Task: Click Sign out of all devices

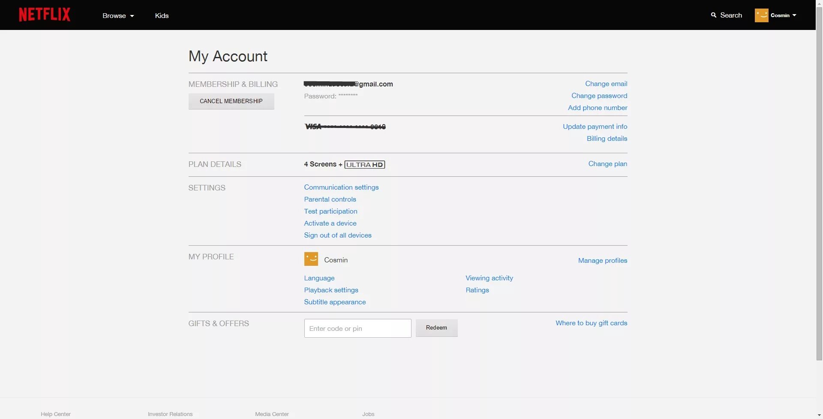Action: (x=338, y=235)
